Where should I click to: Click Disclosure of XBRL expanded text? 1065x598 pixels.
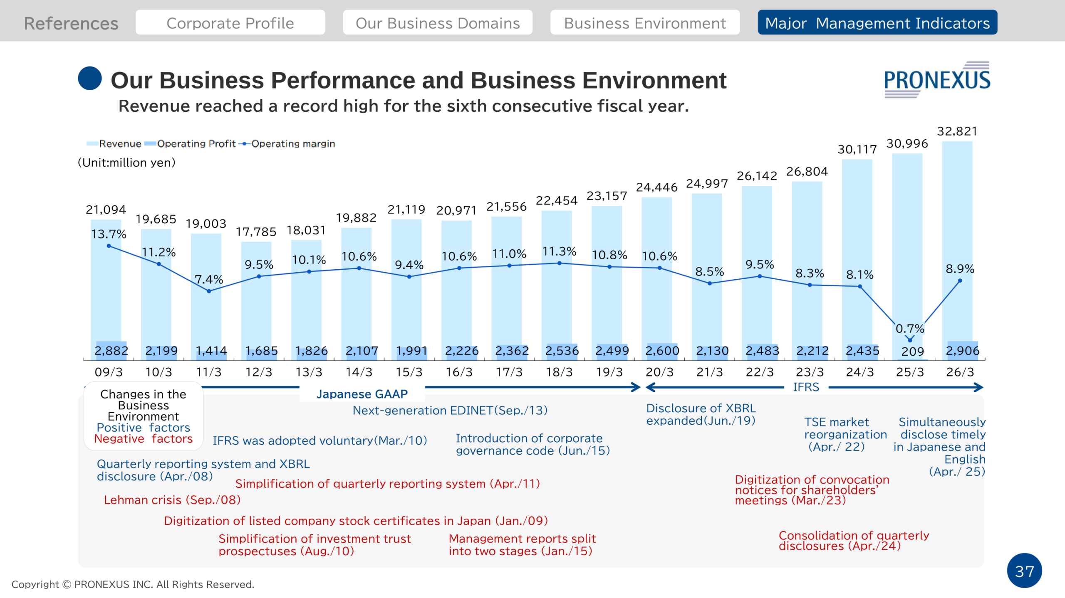pos(701,414)
